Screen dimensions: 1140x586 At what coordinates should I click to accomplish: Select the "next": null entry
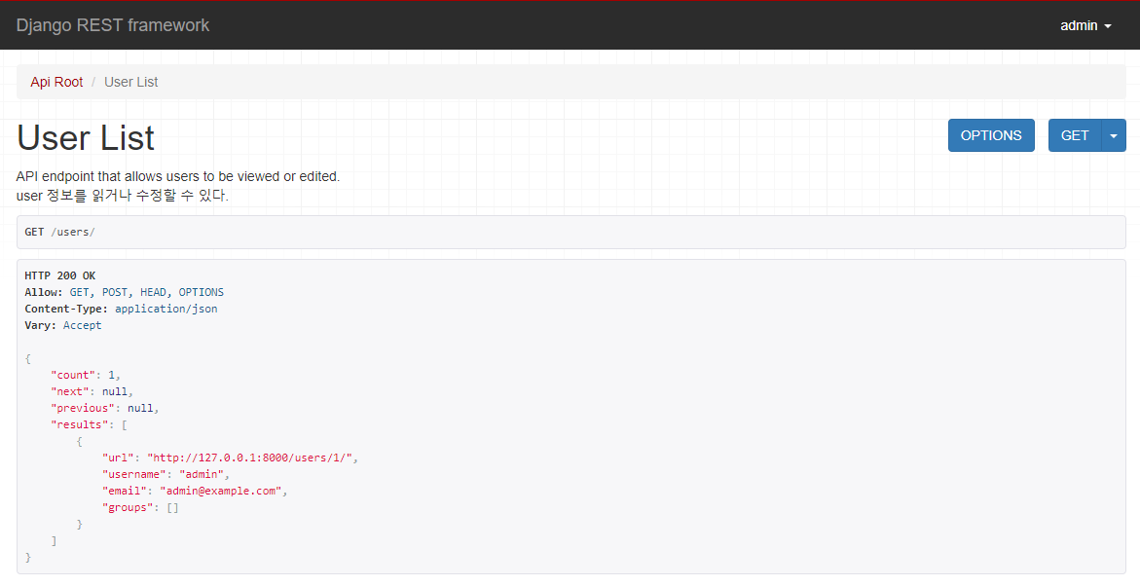click(x=92, y=392)
